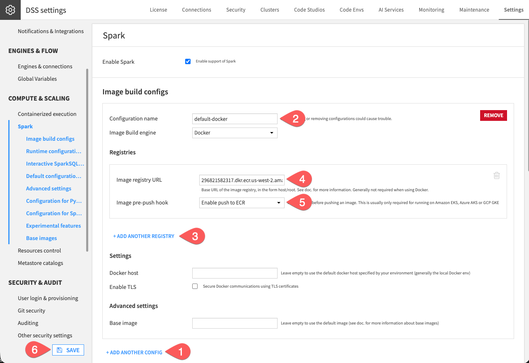This screenshot has height=363, width=529.
Task: Click the COMPUTE & SCALING heading
Action: click(39, 99)
